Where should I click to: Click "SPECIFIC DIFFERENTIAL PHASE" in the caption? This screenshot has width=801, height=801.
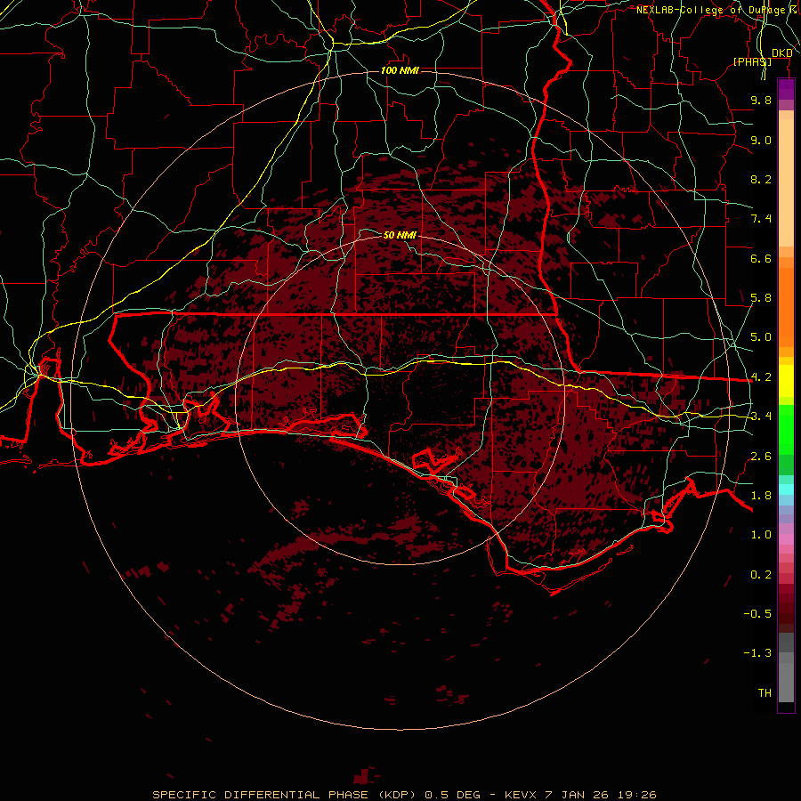point(260,795)
